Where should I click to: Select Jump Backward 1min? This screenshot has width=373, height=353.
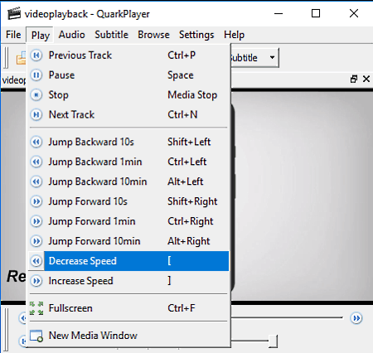(128, 162)
